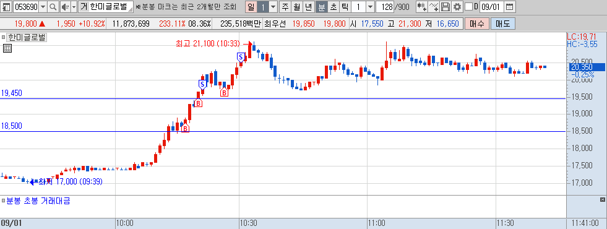Screen dimensions: 607x229
Task: Select the 월 (monthly) chart period
Action: click(x=297, y=7)
